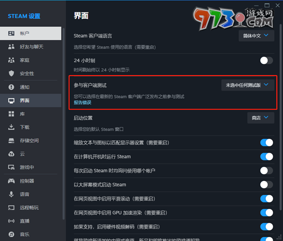Disable 在计算机开机时运行 Steam toggle

[x=266, y=156]
